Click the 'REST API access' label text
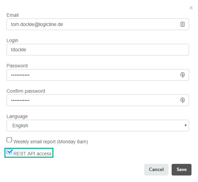The width and height of the screenshot is (198, 182). (32, 154)
